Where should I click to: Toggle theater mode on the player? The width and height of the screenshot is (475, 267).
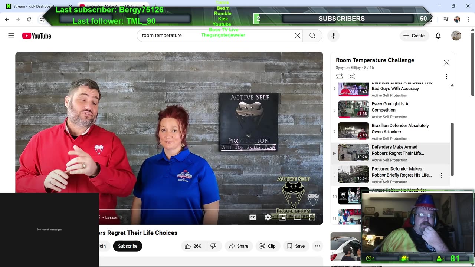pyautogui.click(x=297, y=217)
